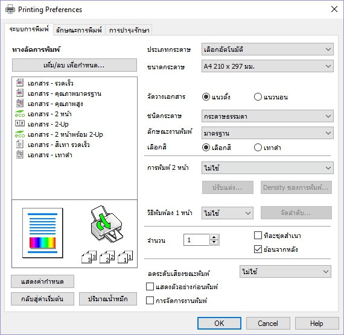This screenshot has width=344, height=335.
Task: Click the page preview thumbnail with color bar
Action: tap(43, 233)
